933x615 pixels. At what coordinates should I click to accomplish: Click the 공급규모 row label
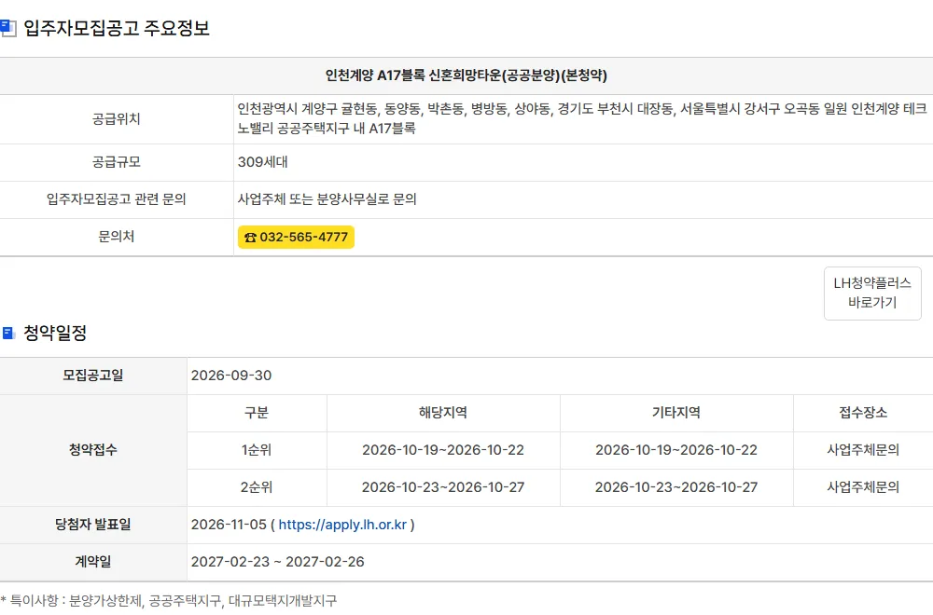(116, 162)
